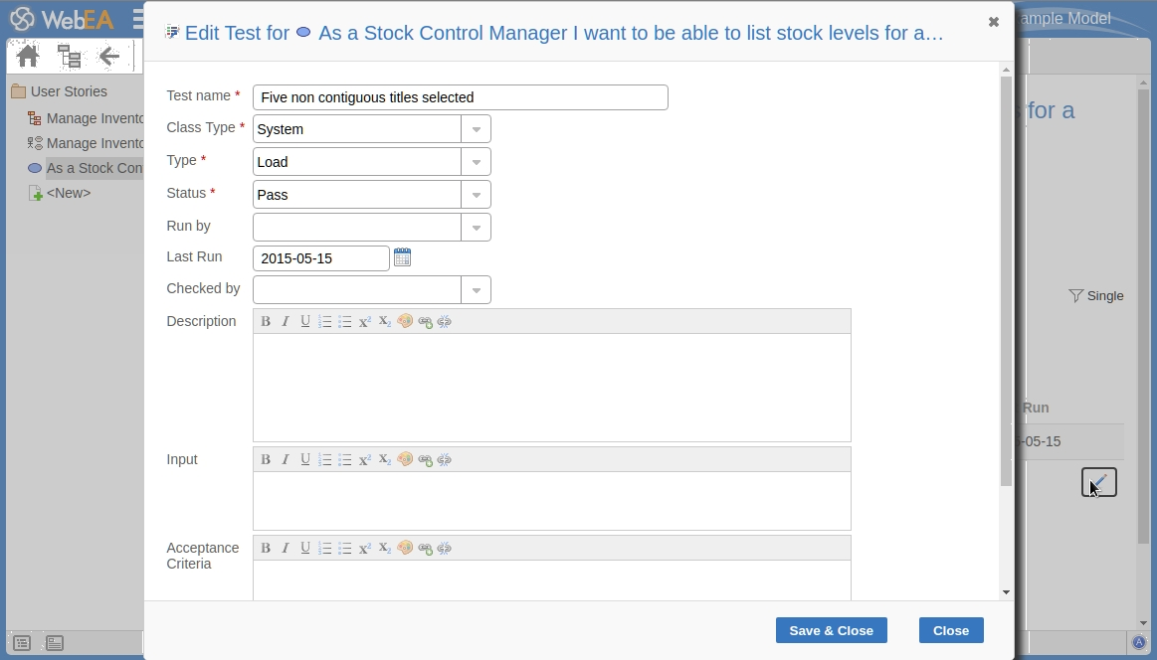Screen dimensions: 1157x660
Task: Remove hyperlink in the Input editor toolbar
Action: (x=445, y=459)
